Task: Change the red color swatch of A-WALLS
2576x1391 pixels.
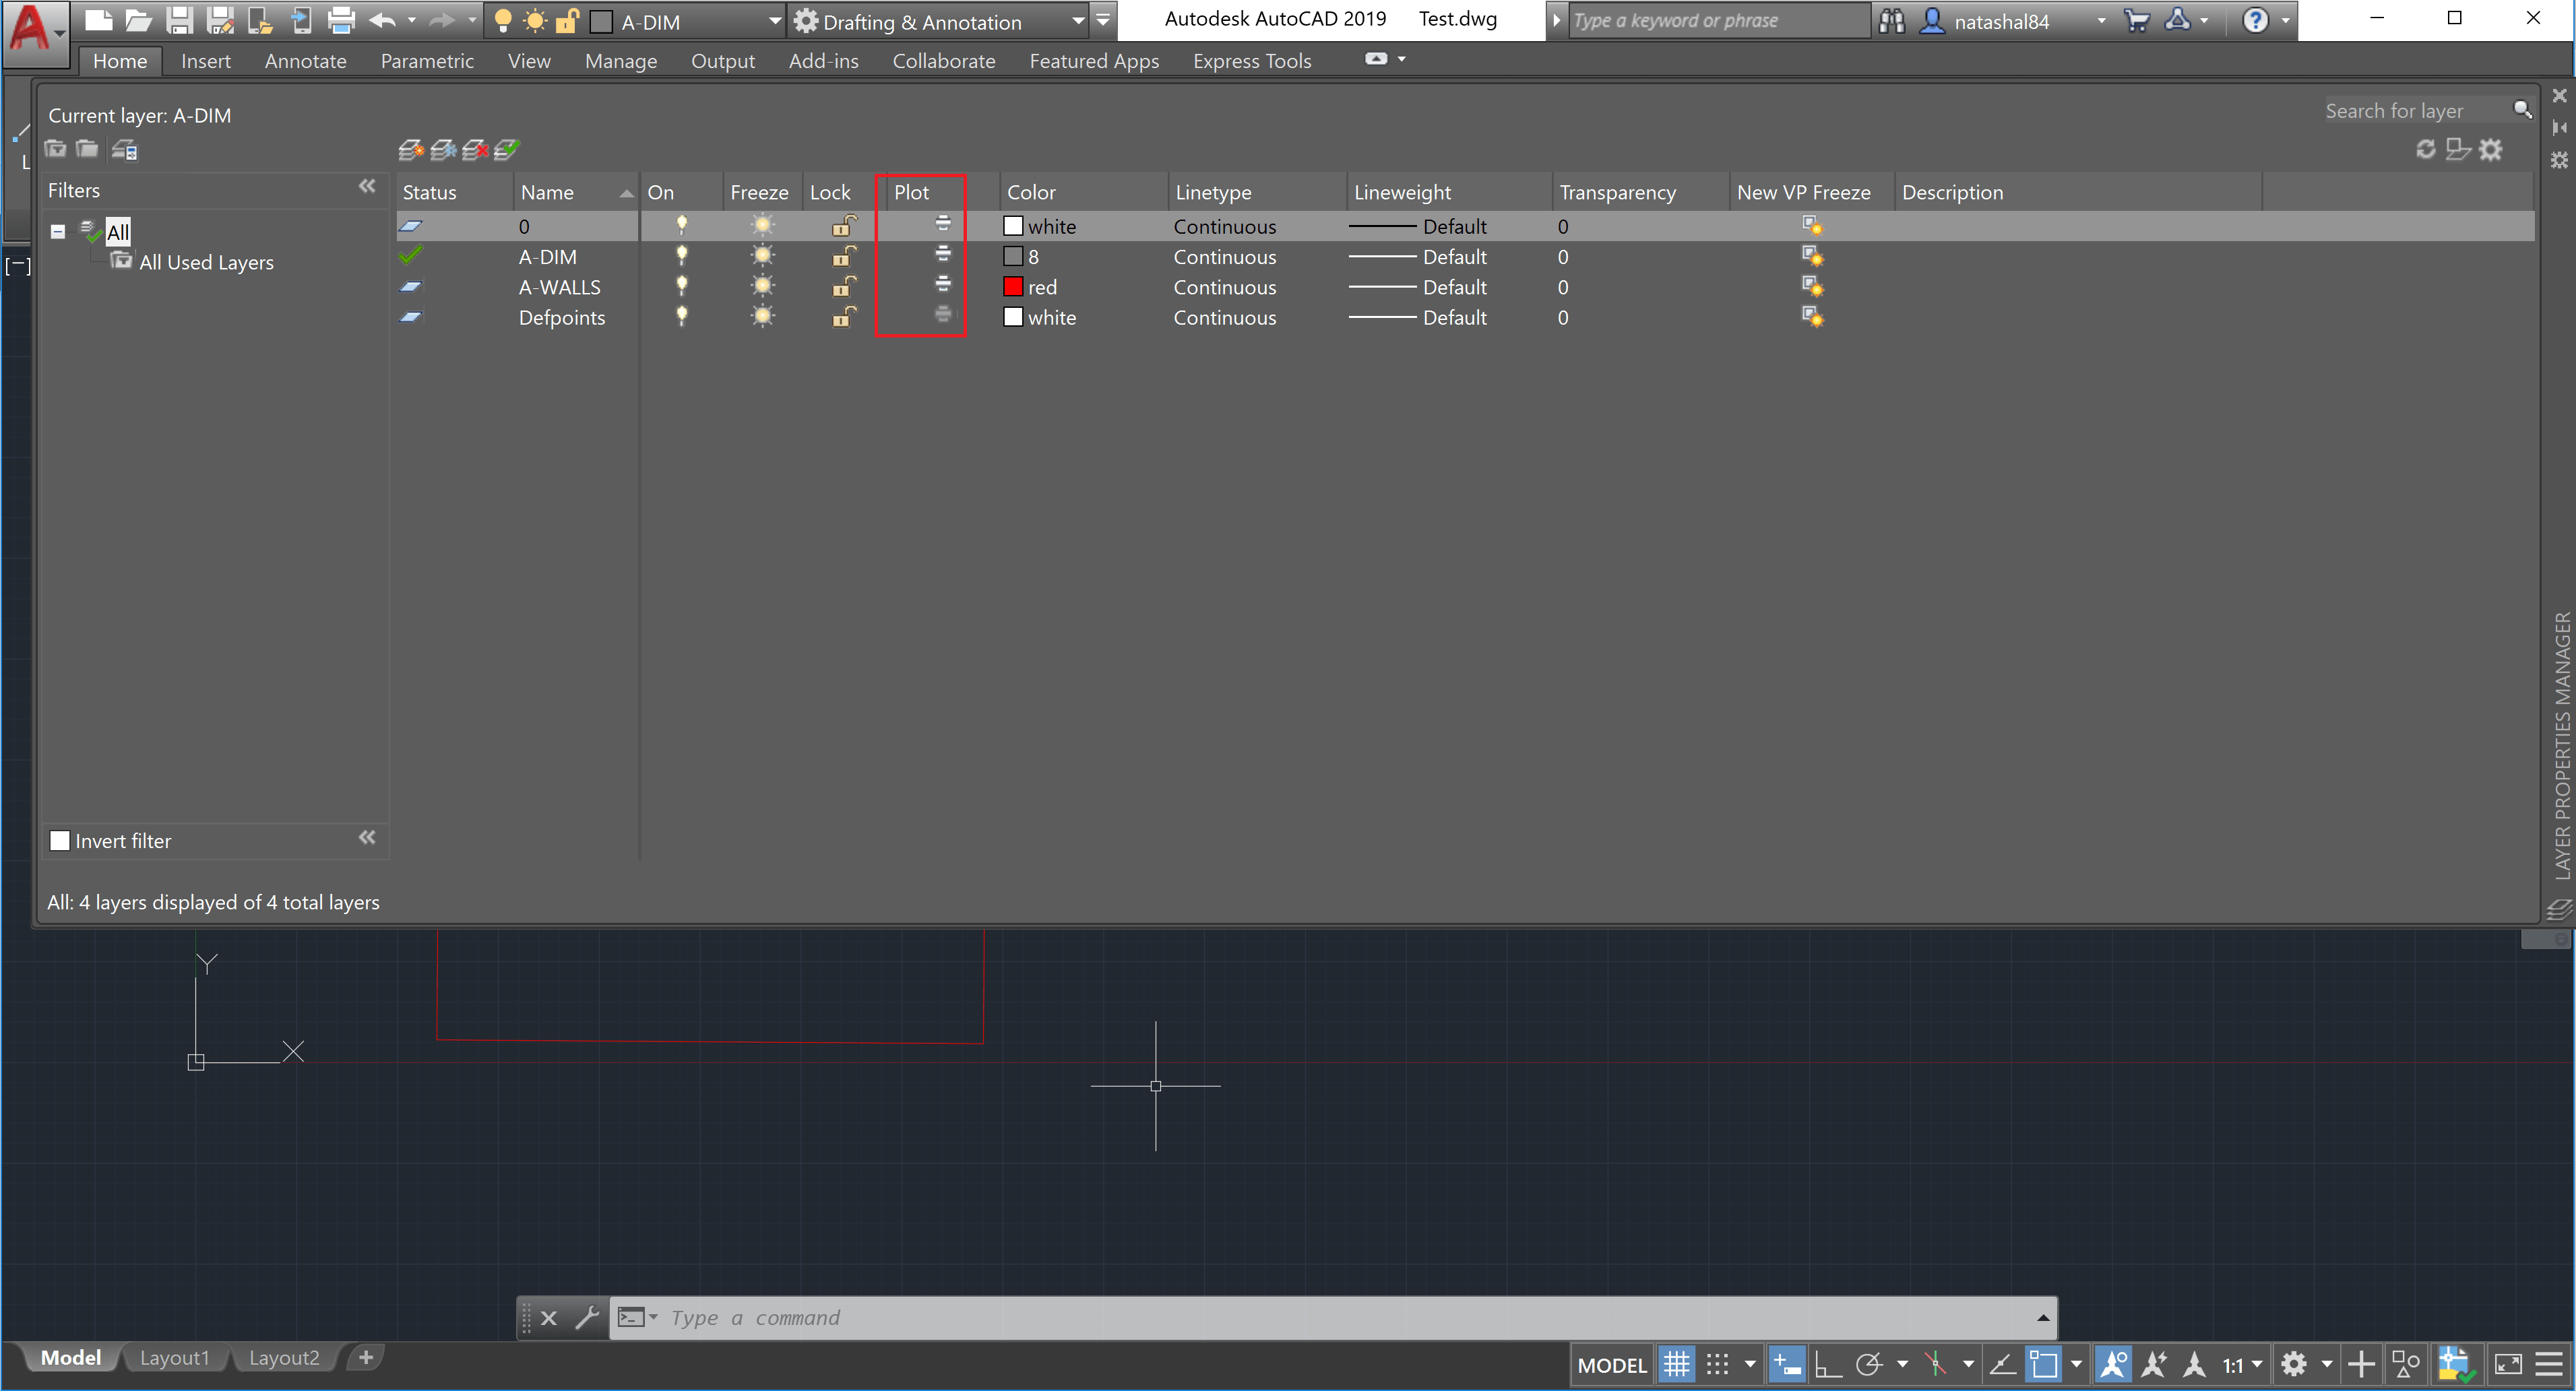Action: pos(1013,287)
